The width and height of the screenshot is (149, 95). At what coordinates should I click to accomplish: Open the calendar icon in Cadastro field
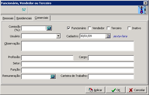(x=108, y=36)
